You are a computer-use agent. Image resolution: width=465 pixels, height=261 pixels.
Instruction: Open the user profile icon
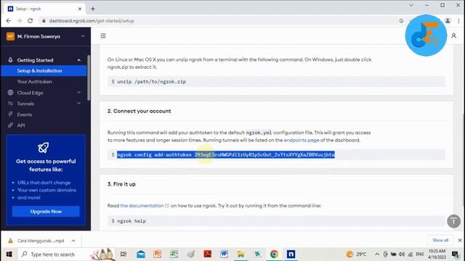tap(453, 36)
